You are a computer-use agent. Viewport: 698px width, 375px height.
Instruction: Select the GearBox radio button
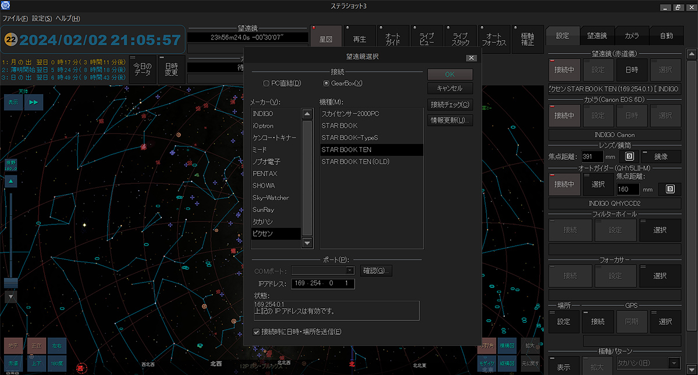pyautogui.click(x=326, y=83)
